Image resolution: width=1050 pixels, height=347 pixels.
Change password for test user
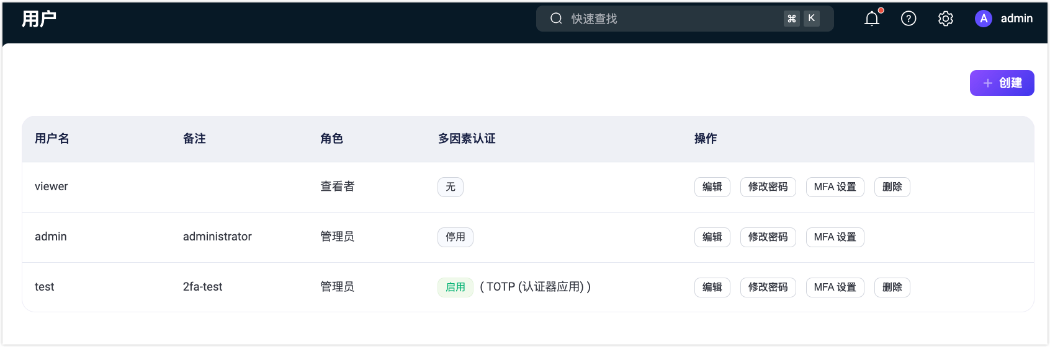click(768, 288)
